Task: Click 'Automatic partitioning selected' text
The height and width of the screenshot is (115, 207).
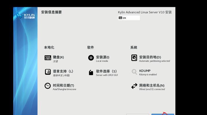Action: tap(154, 61)
